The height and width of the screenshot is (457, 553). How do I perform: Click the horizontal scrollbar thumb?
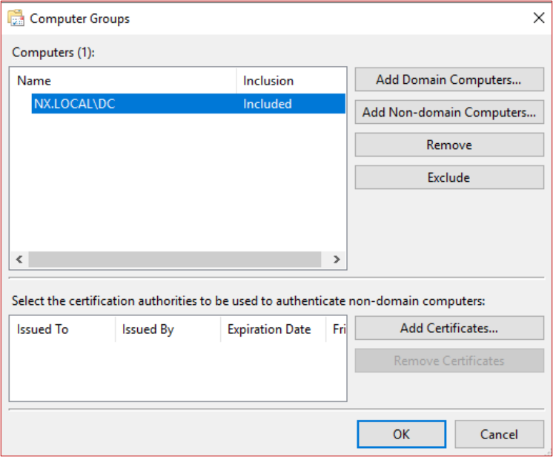point(175,260)
